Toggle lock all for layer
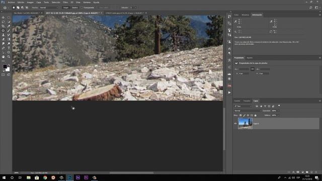 click(256, 115)
